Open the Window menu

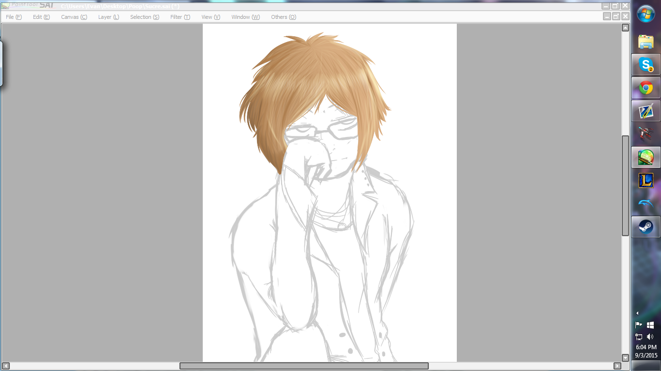[x=245, y=17]
